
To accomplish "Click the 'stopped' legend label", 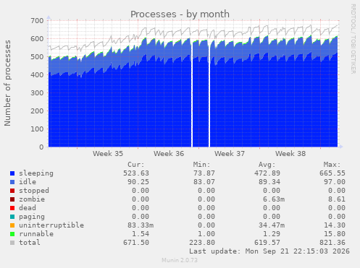I will tap(34, 191).
